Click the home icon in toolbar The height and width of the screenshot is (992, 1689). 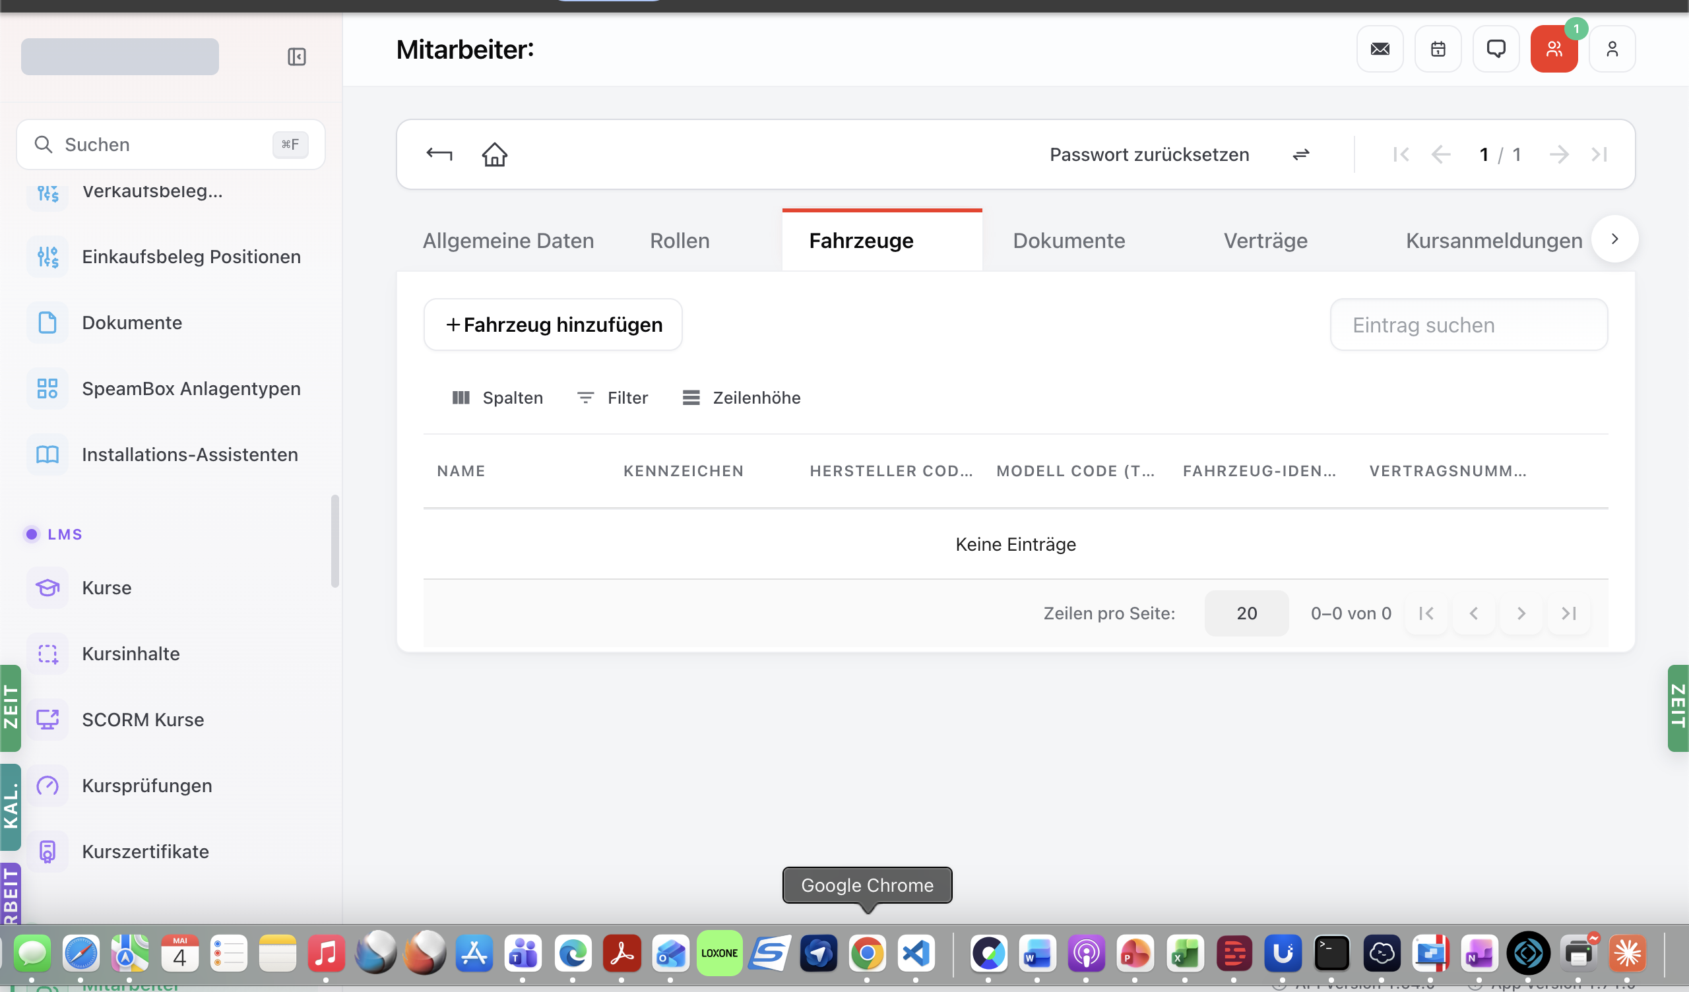click(495, 154)
